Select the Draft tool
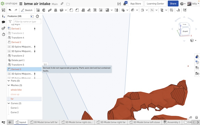Screen dimensions: 200x125 point(83,10)
